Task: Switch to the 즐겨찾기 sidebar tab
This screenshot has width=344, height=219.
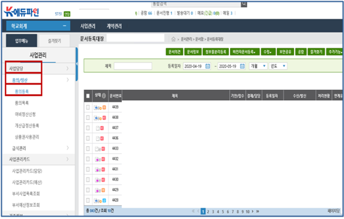Action: click(54, 41)
